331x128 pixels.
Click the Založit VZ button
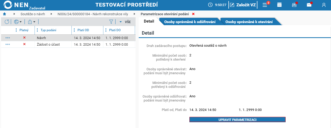pyautogui.click(x=243, y=5)
